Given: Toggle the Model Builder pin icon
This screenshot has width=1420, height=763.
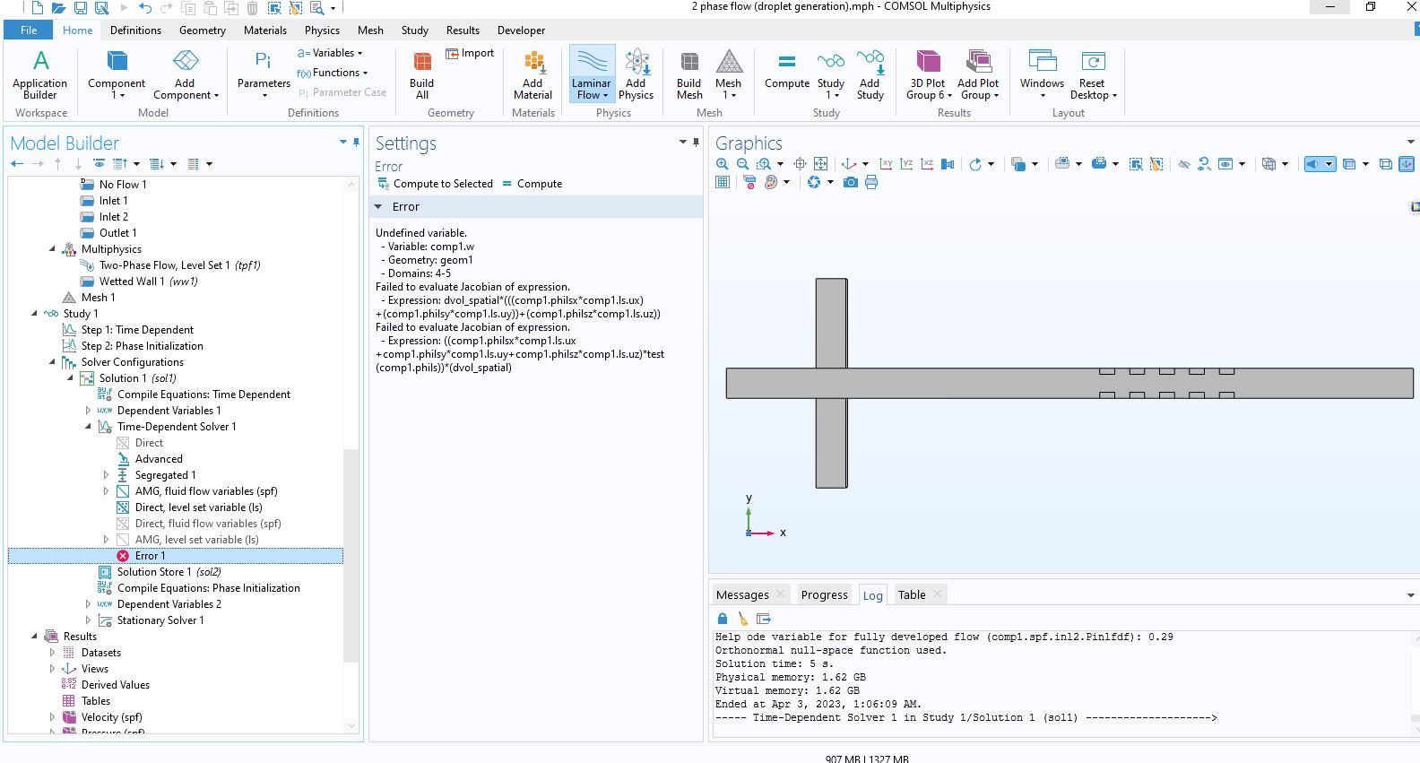Looking at the screenshot, I should click(357, 143).
